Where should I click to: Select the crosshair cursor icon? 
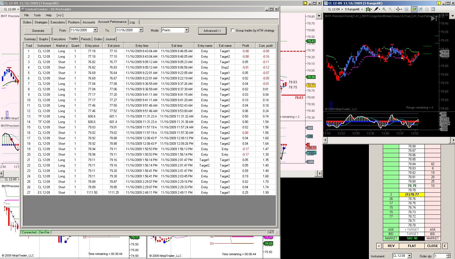pos(399,9)
